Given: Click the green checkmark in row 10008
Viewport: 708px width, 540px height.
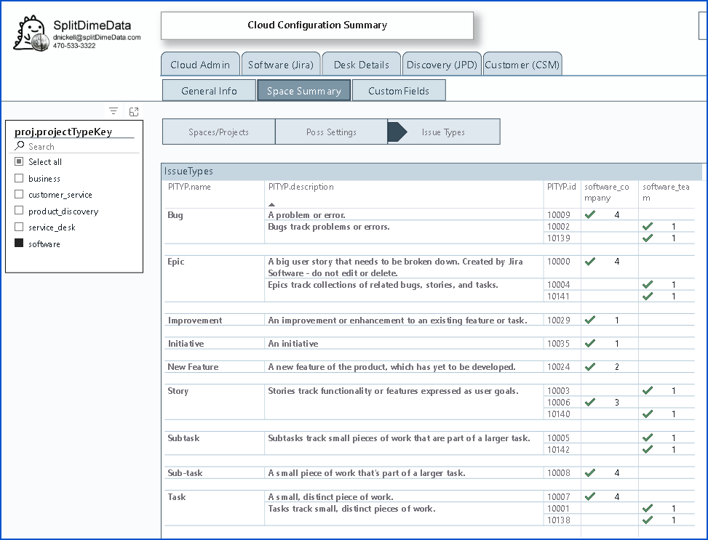Looking at the screenshot, I should pos(589,473).
